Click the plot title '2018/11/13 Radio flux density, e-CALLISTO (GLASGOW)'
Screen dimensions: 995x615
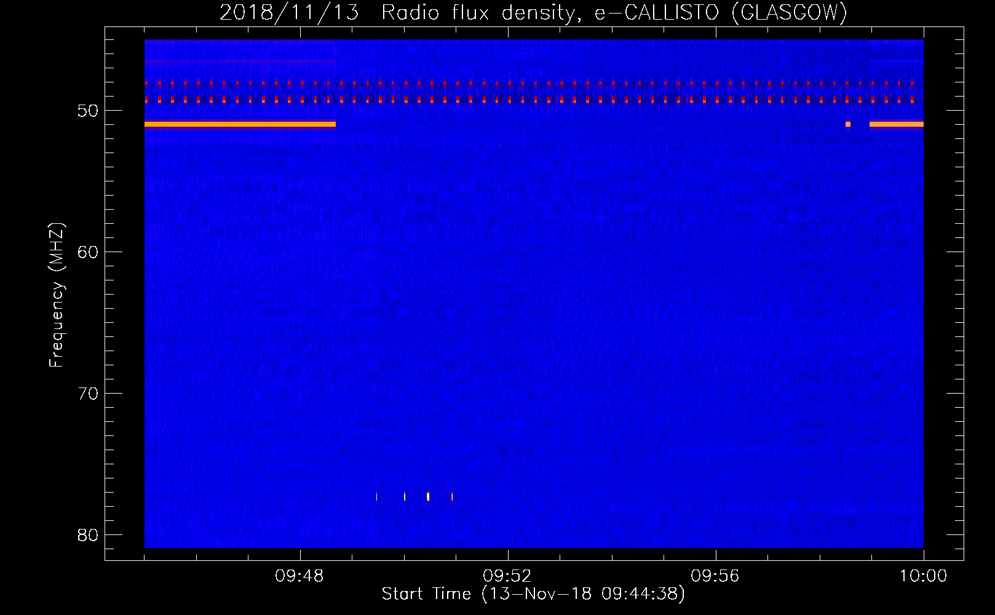click(533, 12)
